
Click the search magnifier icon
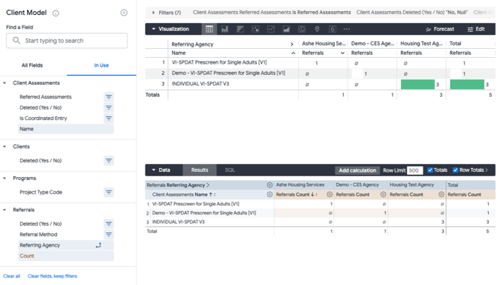17,40
